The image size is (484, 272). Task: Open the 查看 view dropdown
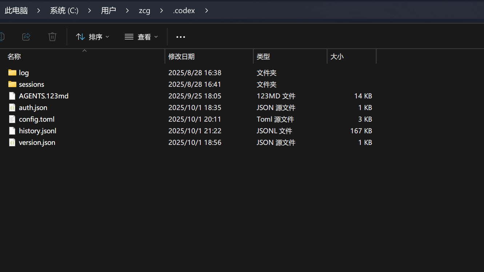[141, 37]
